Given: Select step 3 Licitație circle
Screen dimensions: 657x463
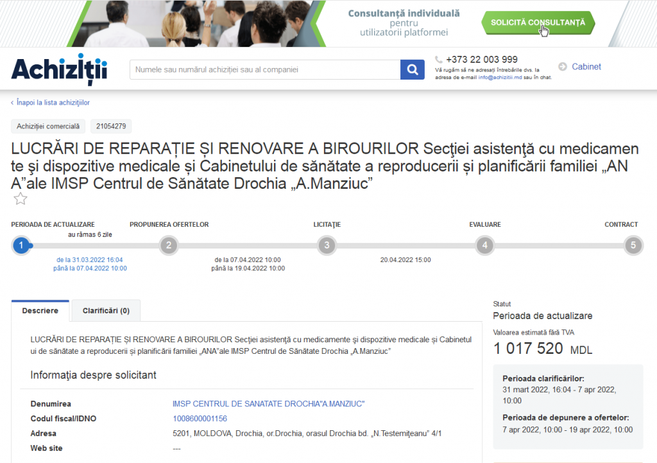Looking at the screenshot, I should click(x=327, y=245).
